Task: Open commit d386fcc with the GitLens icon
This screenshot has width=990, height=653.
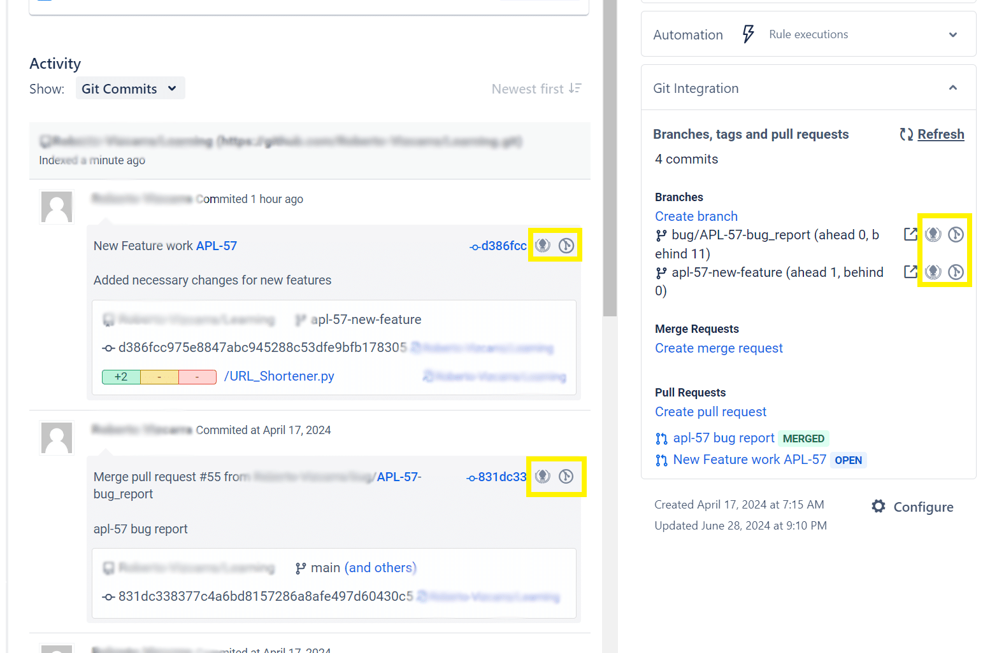Action: point(566,245)
